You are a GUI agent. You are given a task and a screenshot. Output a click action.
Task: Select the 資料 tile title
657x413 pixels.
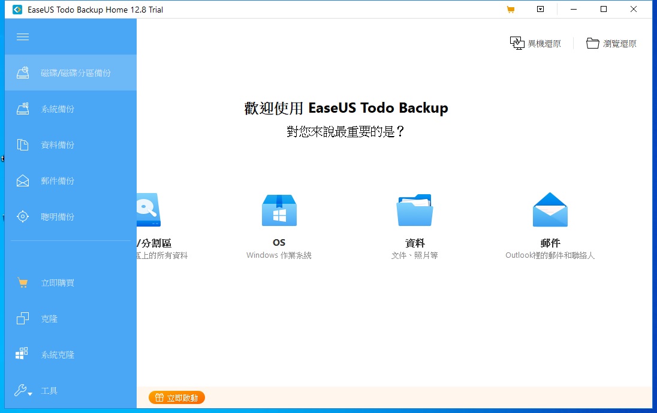tap(415, 243)
